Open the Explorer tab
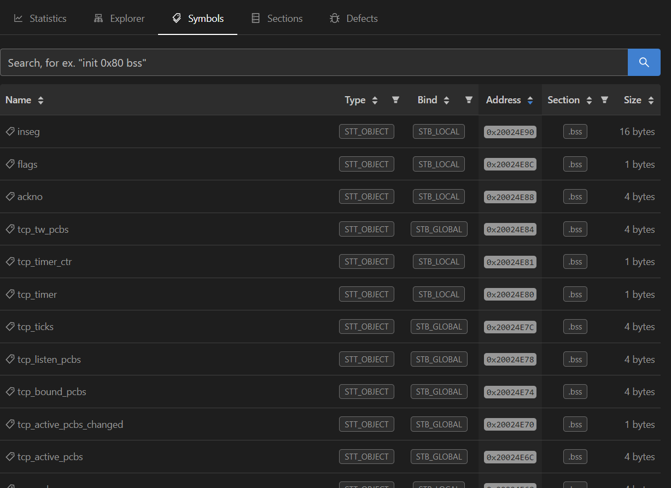 click(x=119, y=19)
